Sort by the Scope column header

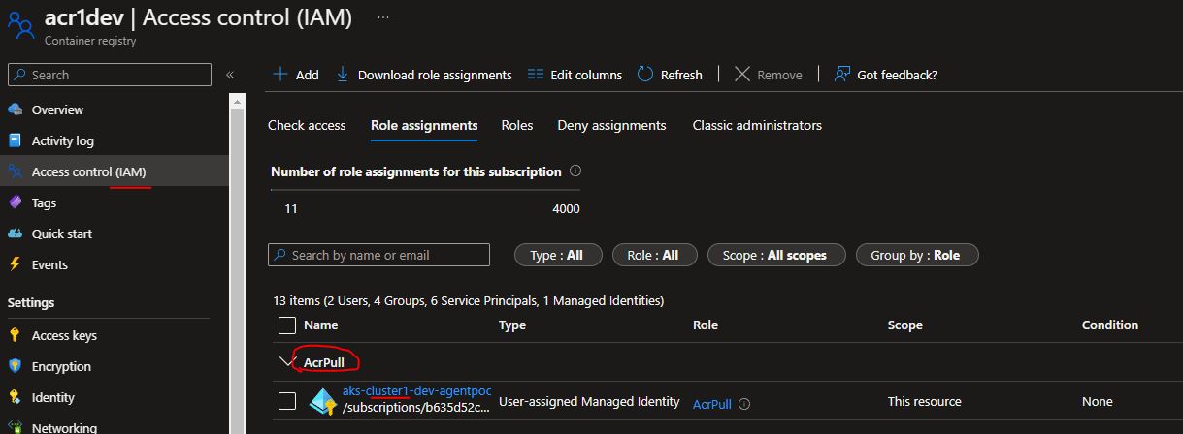pos(905,325)
